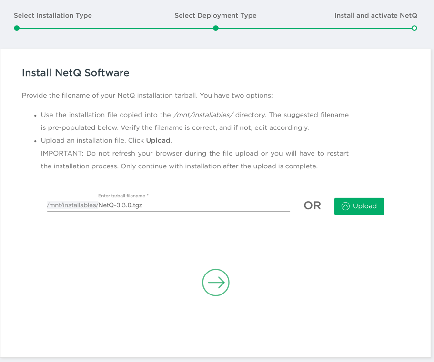Open "Install and activate NetQ" step

coord(375,16)
